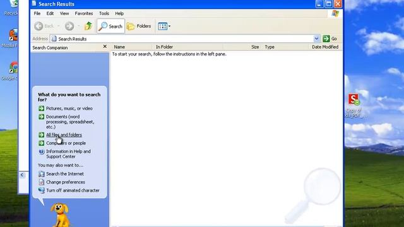Sort results by Name column

(x=131, y=47)
